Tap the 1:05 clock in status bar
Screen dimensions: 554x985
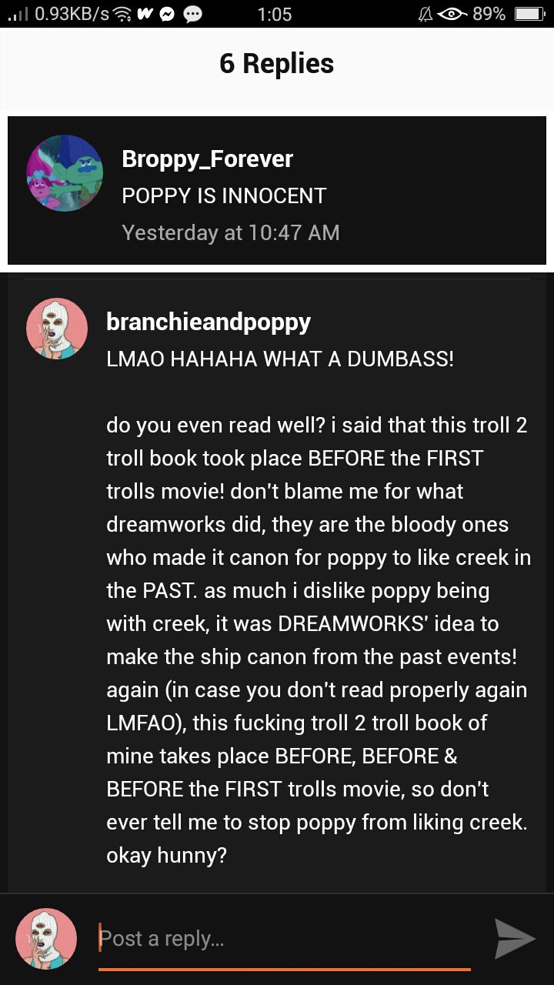pos(275,14)
